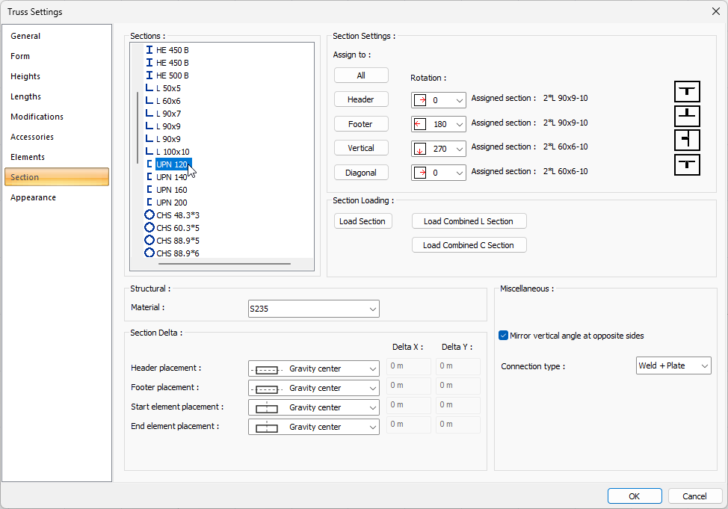Click the footer section orientation preview icon
The width and height of the screenshot is (728, 509).
coord(687,116)
